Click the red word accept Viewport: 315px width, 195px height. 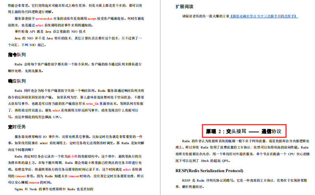tap(92, 19)
